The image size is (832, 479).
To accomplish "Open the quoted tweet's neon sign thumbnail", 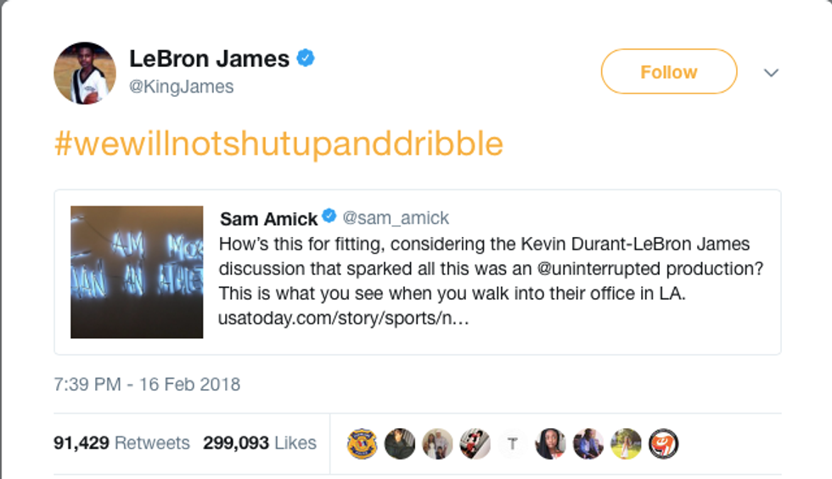I will click(137, 272).
